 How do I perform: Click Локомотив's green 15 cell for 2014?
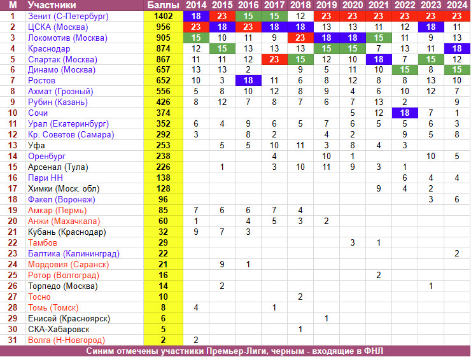click(196, 38)
